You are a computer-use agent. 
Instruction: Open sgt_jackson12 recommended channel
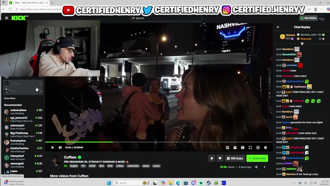click(x=23, y=119)
